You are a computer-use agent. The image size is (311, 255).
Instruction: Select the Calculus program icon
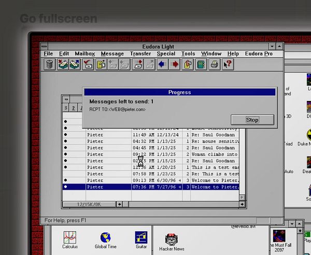point(70,240)
